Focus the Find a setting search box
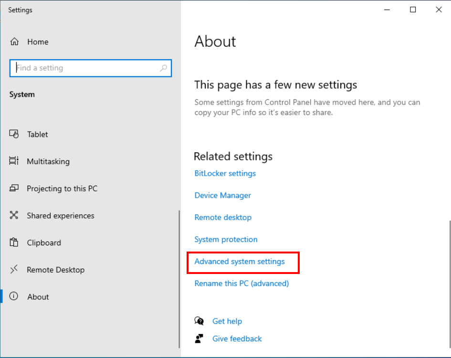 [x=86, y=68]
